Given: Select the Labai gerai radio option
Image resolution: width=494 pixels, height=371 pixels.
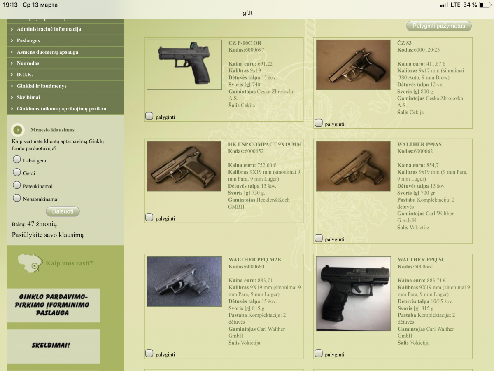Looking at the screenshot, I should [17, 160].
